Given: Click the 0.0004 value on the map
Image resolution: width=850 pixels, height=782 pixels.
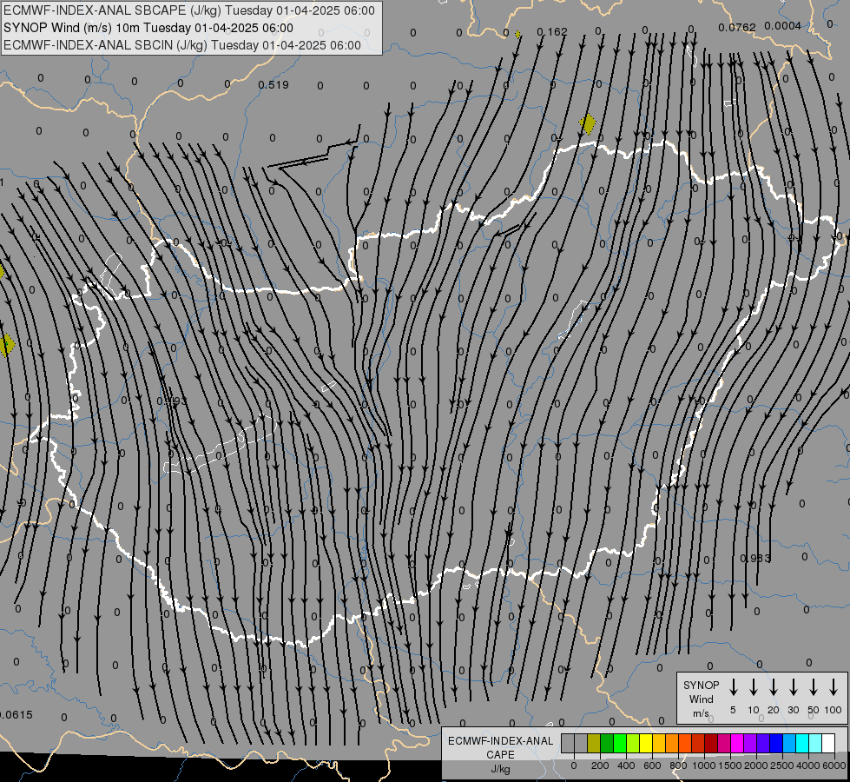Looking at the screenshot, I should [782, 25].
